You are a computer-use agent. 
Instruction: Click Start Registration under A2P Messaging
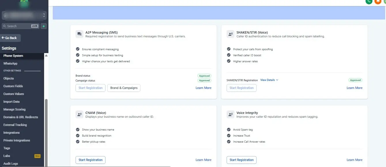(91, 88)
